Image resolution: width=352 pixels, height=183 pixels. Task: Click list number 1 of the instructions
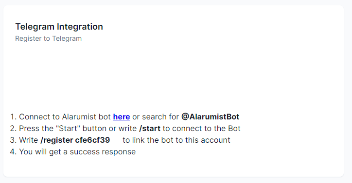(13, 117)
